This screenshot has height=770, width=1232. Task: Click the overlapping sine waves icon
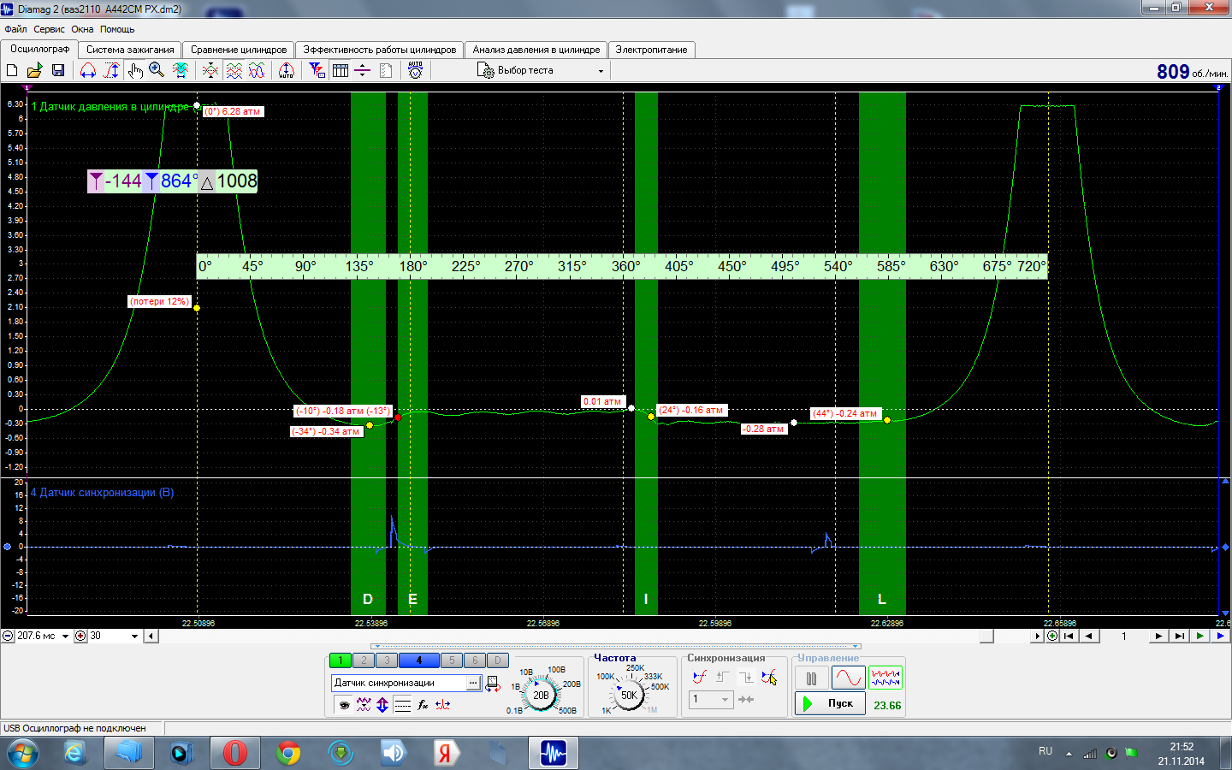click(x=257, y=70)
